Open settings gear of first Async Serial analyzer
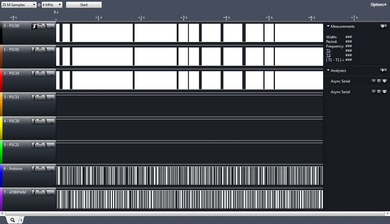Viewport: 390px width, 224px height. coord(385,81)
